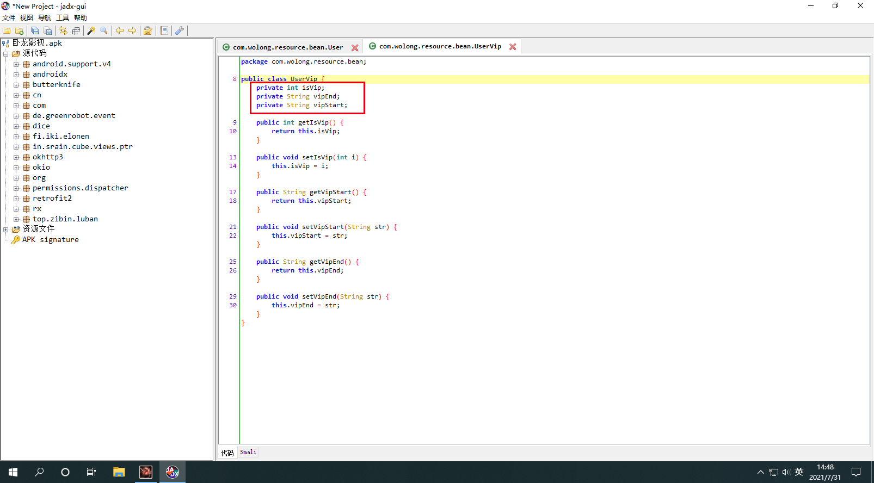Expand the 资源文件 tree node

(x=5, y=230)
